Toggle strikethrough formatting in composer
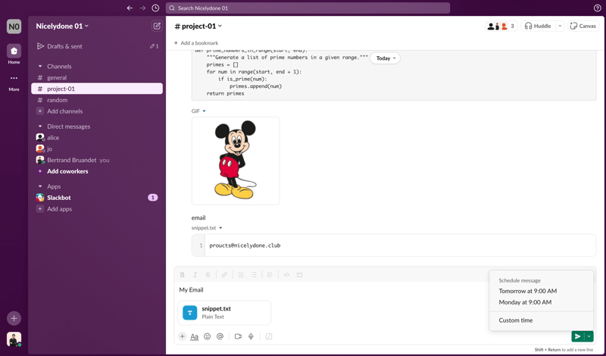The image size is (606, 356). pyautogui.click(x=208, y=275)
